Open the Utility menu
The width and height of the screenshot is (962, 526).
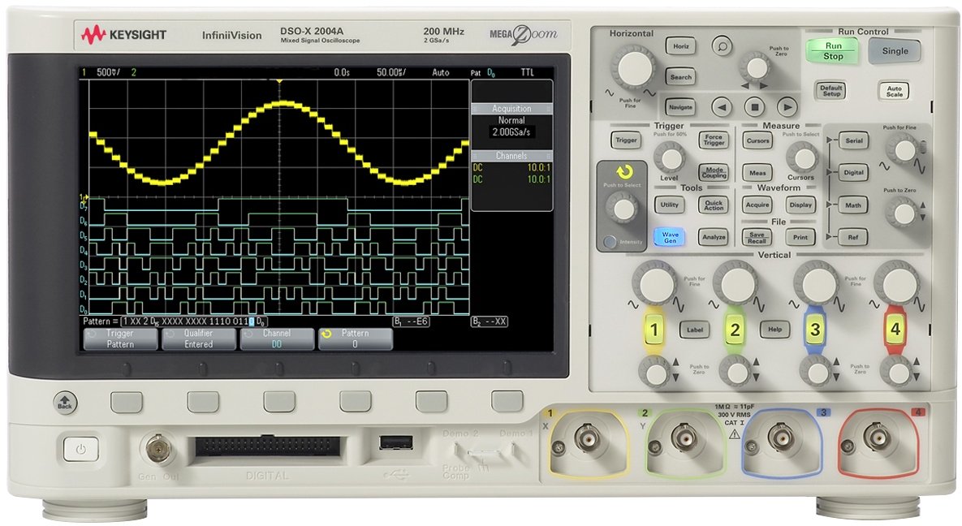pos(669,205)
